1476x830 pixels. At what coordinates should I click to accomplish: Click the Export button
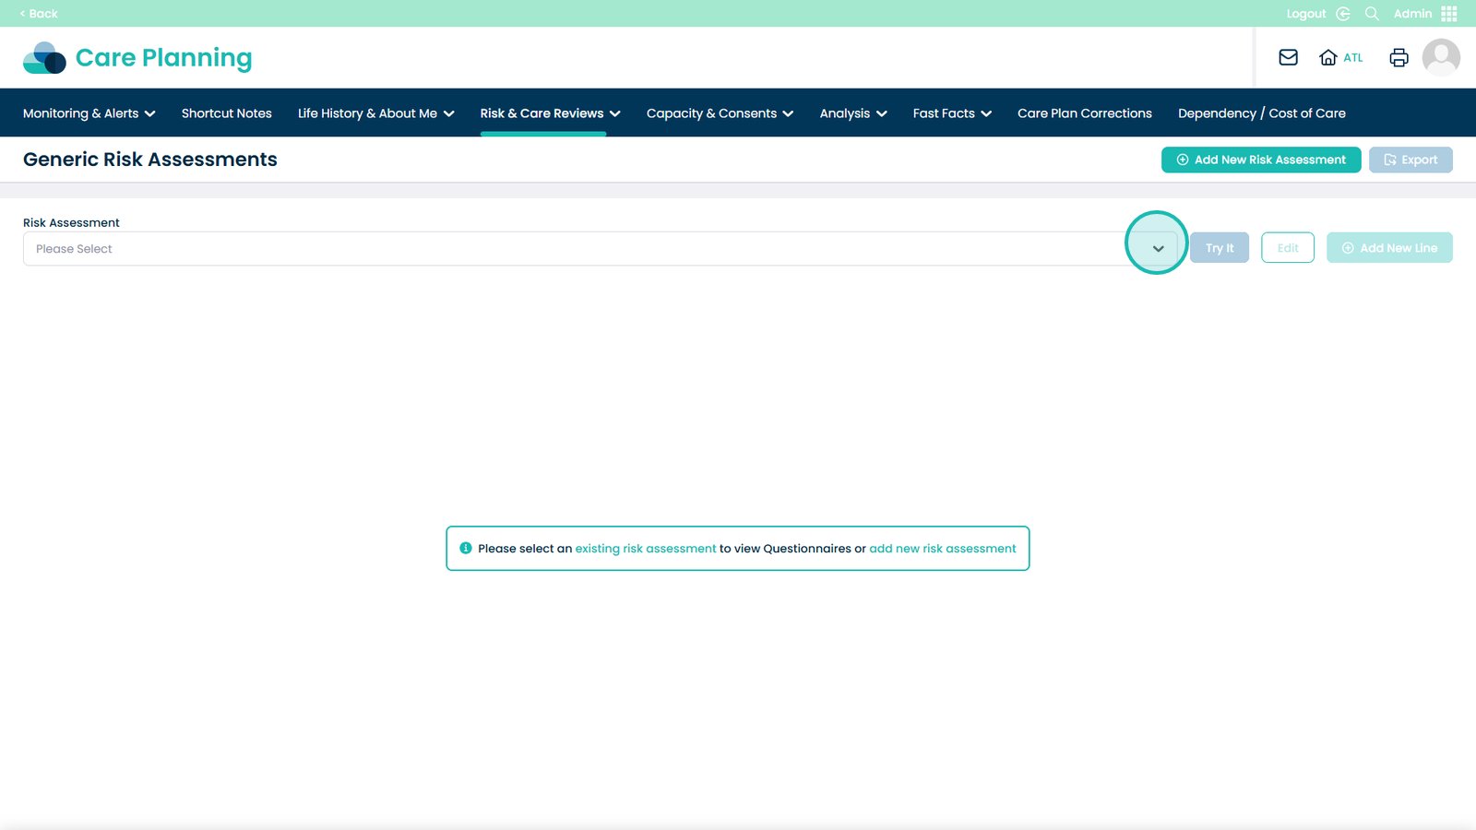click(1411, 160)
